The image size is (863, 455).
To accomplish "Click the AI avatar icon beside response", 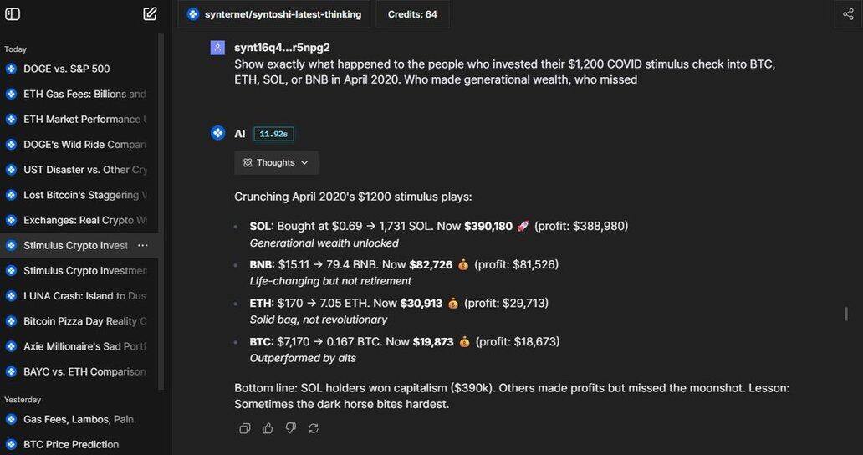I will tap(217, 133).
